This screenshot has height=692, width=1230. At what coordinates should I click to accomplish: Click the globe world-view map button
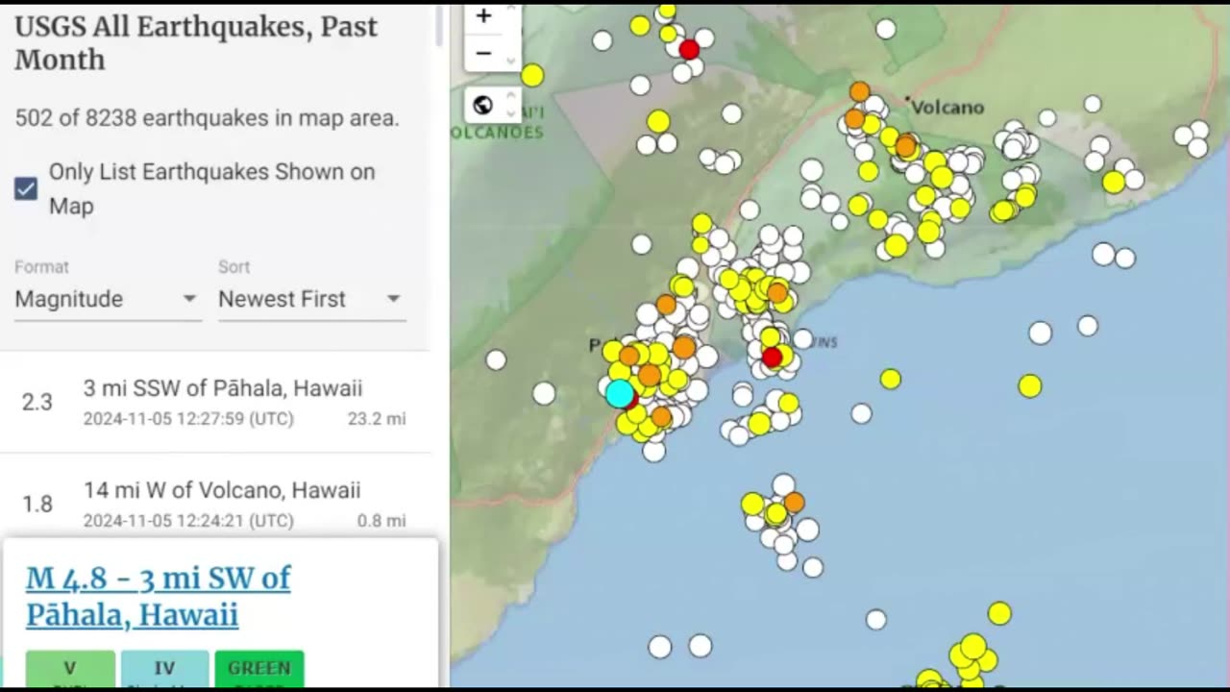click(x=484, y=105)
